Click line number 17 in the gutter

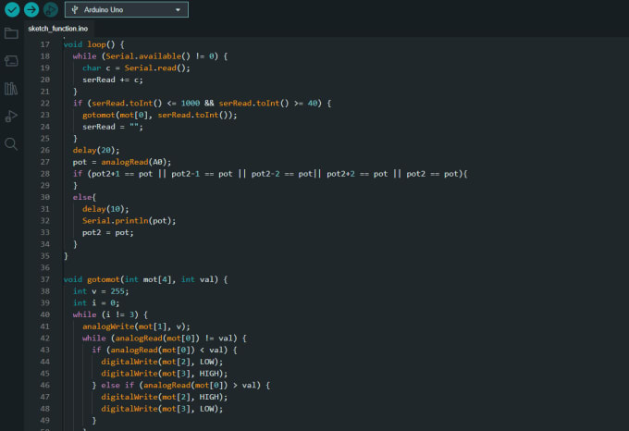click(45, 44)
